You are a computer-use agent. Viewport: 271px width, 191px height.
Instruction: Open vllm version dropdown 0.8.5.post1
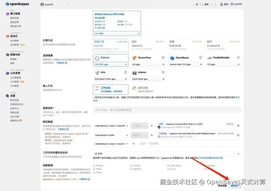(x=111, y=79)
